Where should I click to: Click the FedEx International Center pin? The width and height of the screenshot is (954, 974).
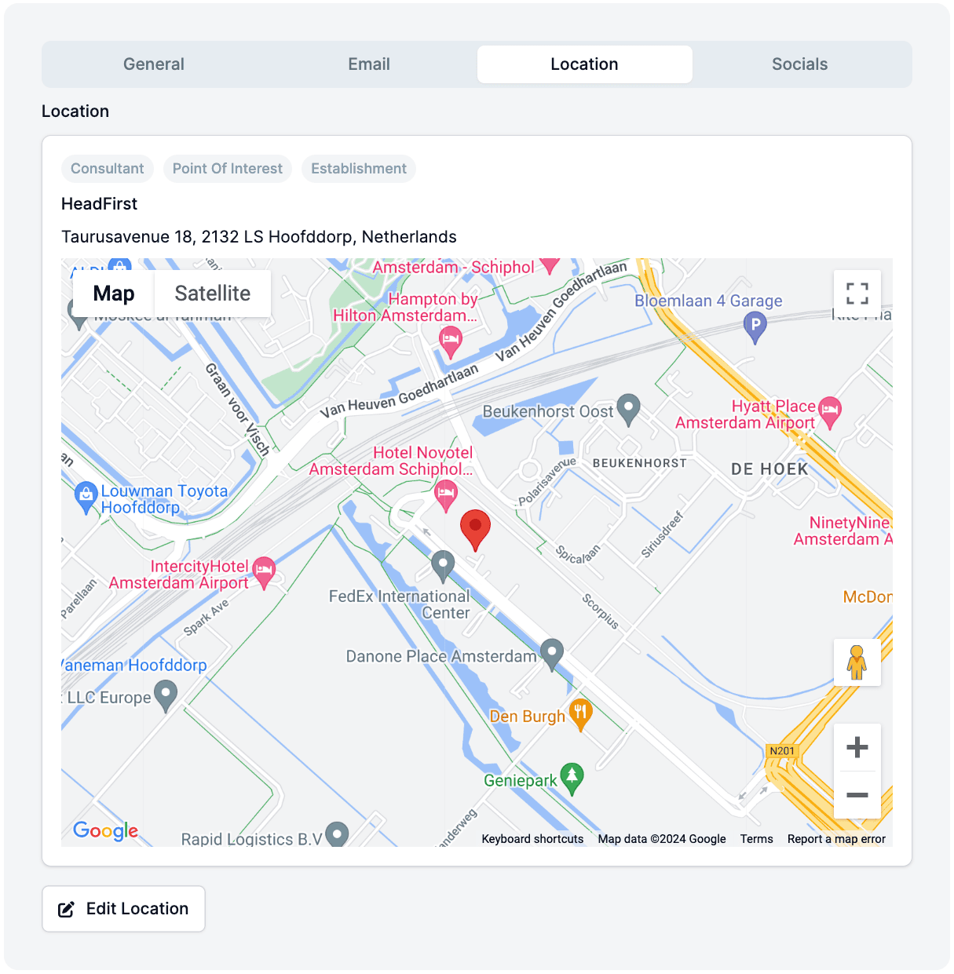(443, 566)
